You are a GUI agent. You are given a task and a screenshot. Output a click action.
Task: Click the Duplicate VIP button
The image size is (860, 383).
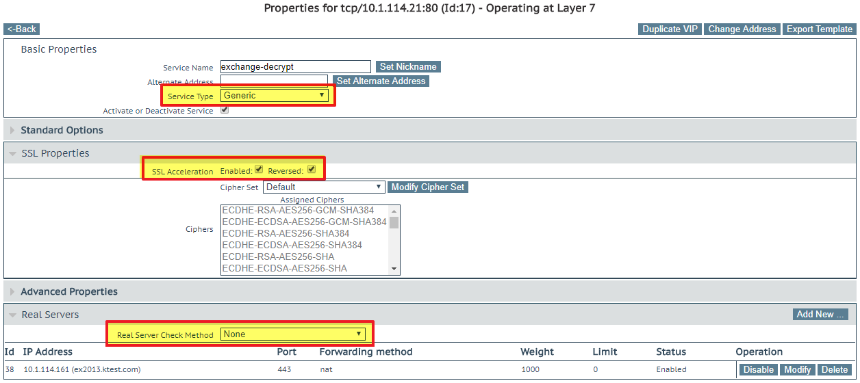670,29
